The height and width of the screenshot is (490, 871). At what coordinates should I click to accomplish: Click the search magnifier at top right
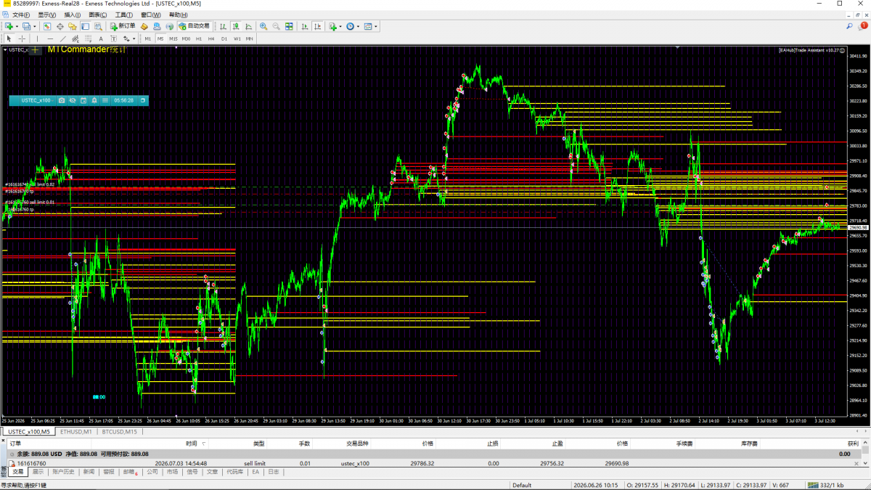(x=849, y=26)
